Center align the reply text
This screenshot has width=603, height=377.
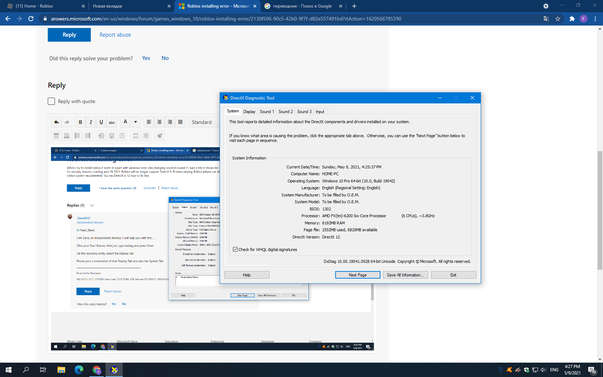[x=159, y=122]
